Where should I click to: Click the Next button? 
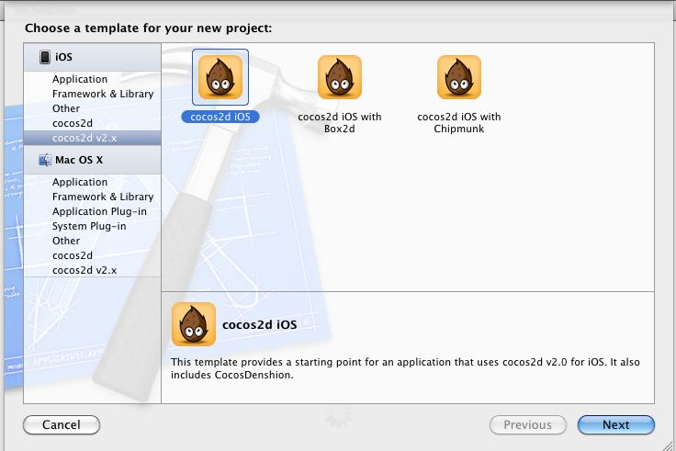pyautogui.click(x=616, y=424)
